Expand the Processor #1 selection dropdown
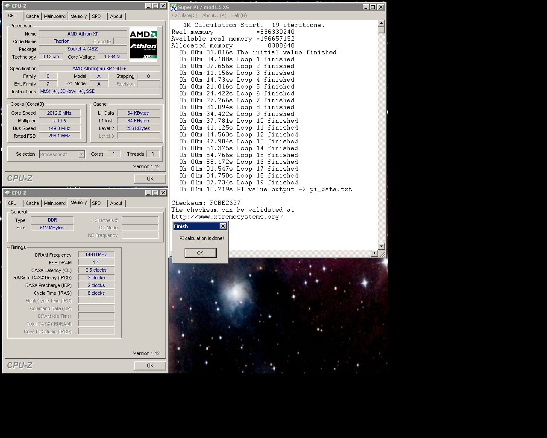The width and height of the screenshot is (547, 438). pos(81,154)
